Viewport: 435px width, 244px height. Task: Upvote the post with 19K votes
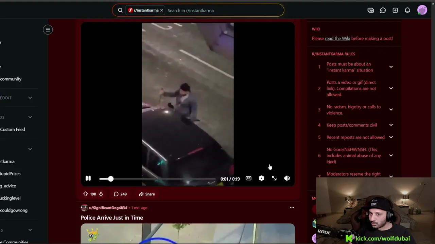pos(85,194)
